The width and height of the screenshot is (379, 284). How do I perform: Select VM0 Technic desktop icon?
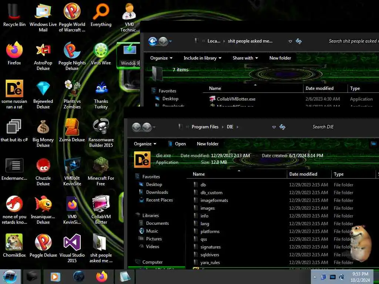pyautogui.click(x=129, y=17)
